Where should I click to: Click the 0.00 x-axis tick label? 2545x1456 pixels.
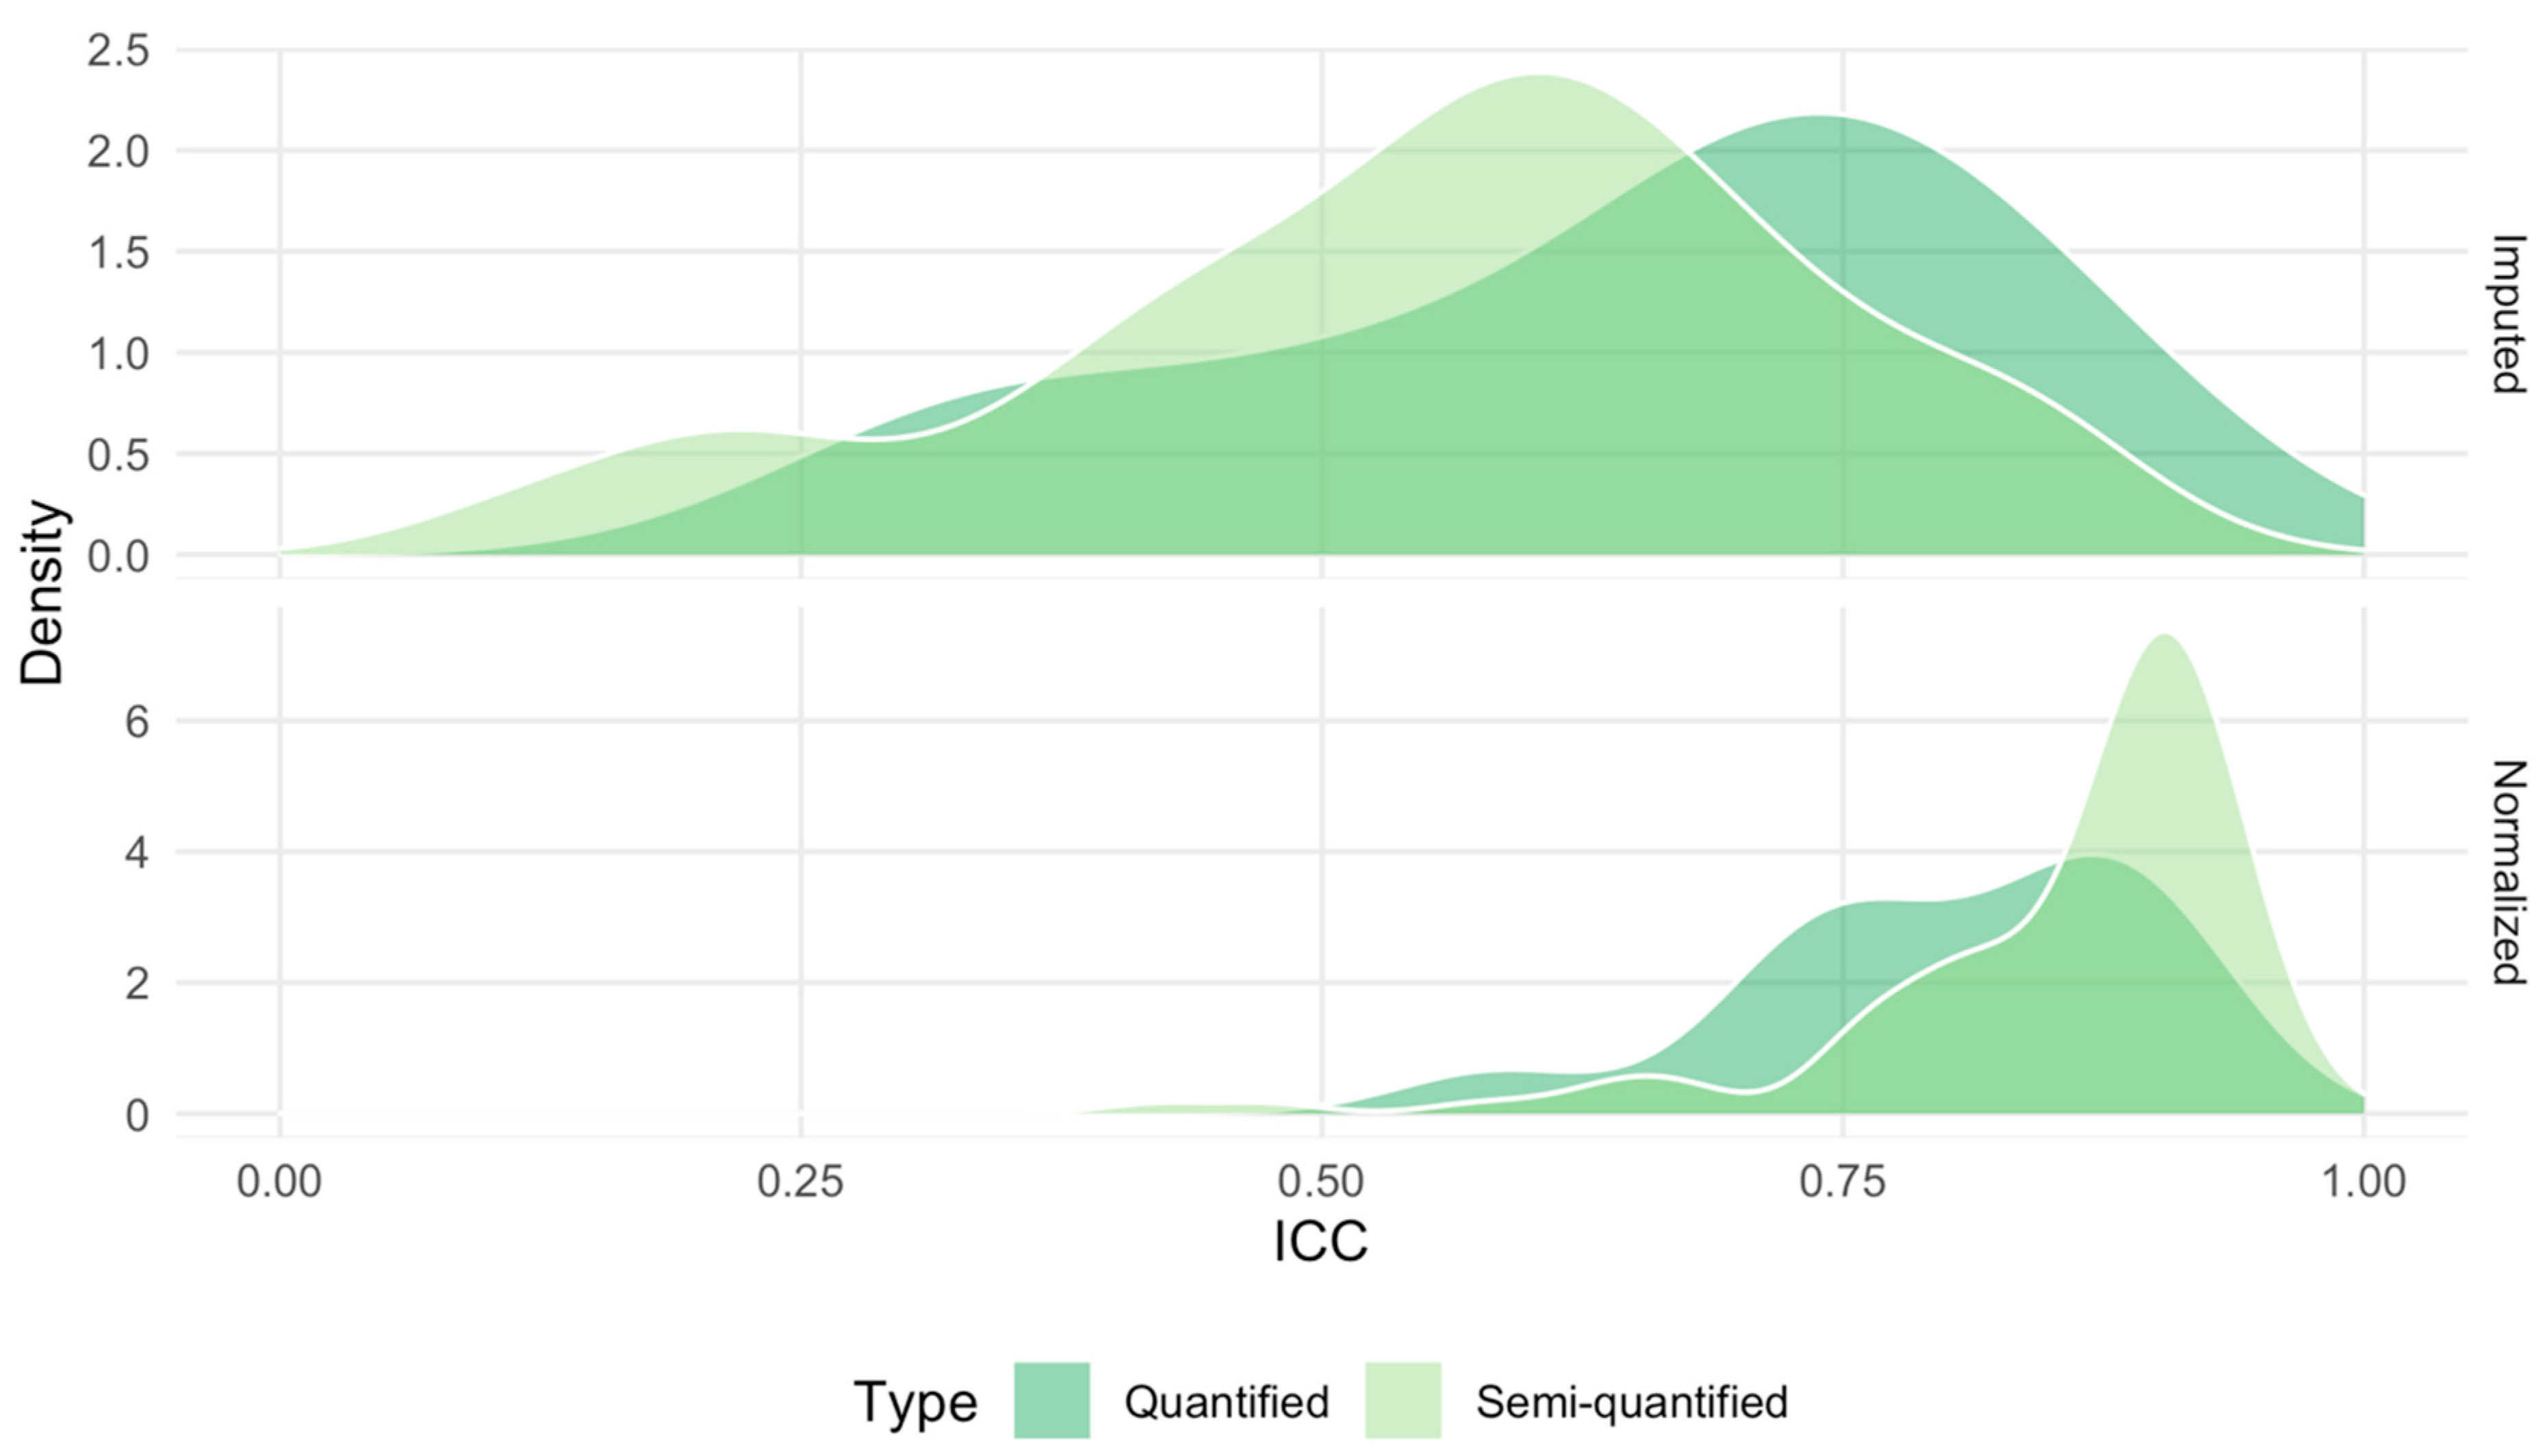[x=279, y=1181]
